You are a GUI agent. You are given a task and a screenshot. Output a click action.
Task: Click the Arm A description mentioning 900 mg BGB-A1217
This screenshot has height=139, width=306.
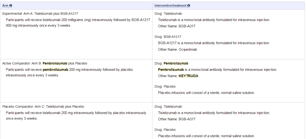point(78,23)
